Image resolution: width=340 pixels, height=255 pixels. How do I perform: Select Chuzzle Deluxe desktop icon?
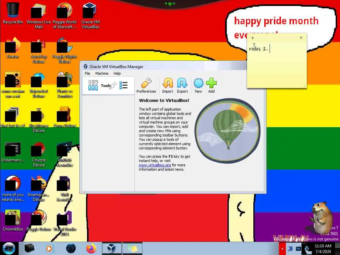point(39,154)
